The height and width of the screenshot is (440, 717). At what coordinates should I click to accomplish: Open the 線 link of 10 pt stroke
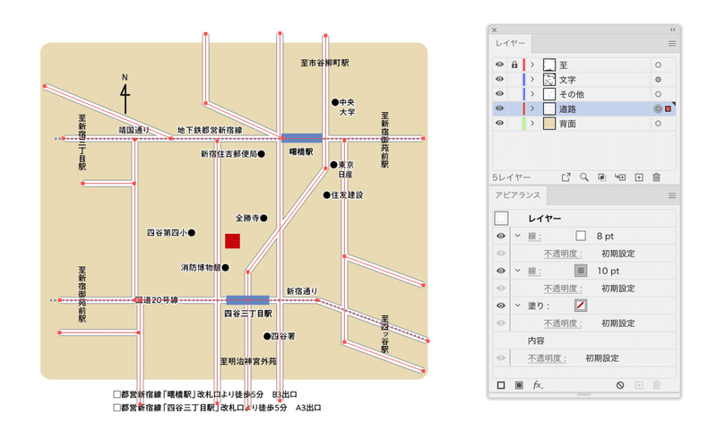coord(534,272)
